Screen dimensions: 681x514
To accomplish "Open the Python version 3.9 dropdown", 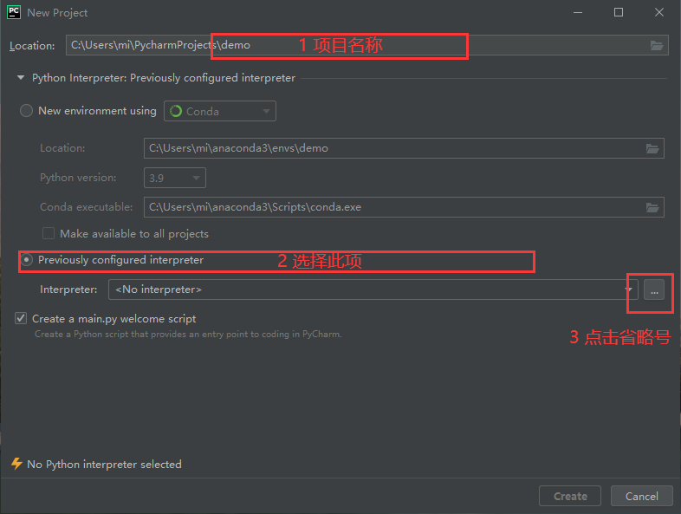I will [175, 178].
